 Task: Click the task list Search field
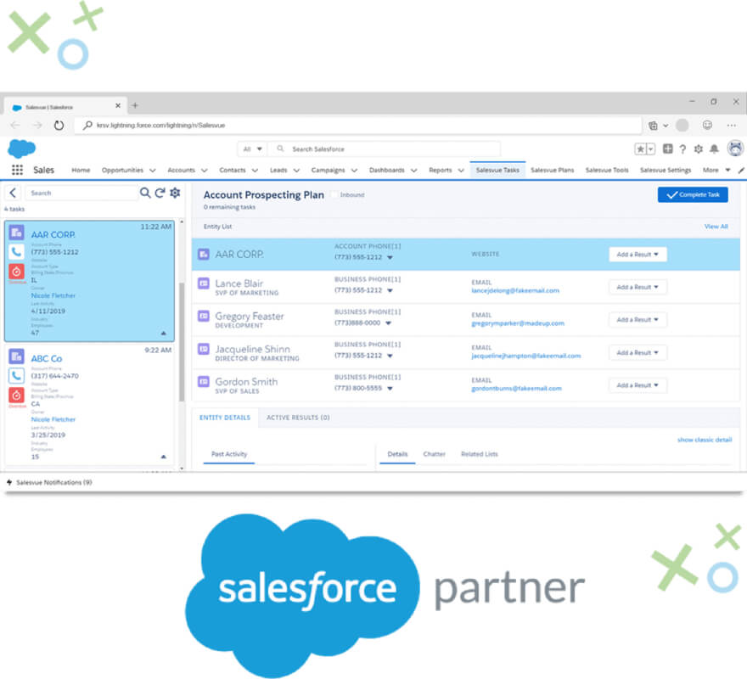(81, 193)
